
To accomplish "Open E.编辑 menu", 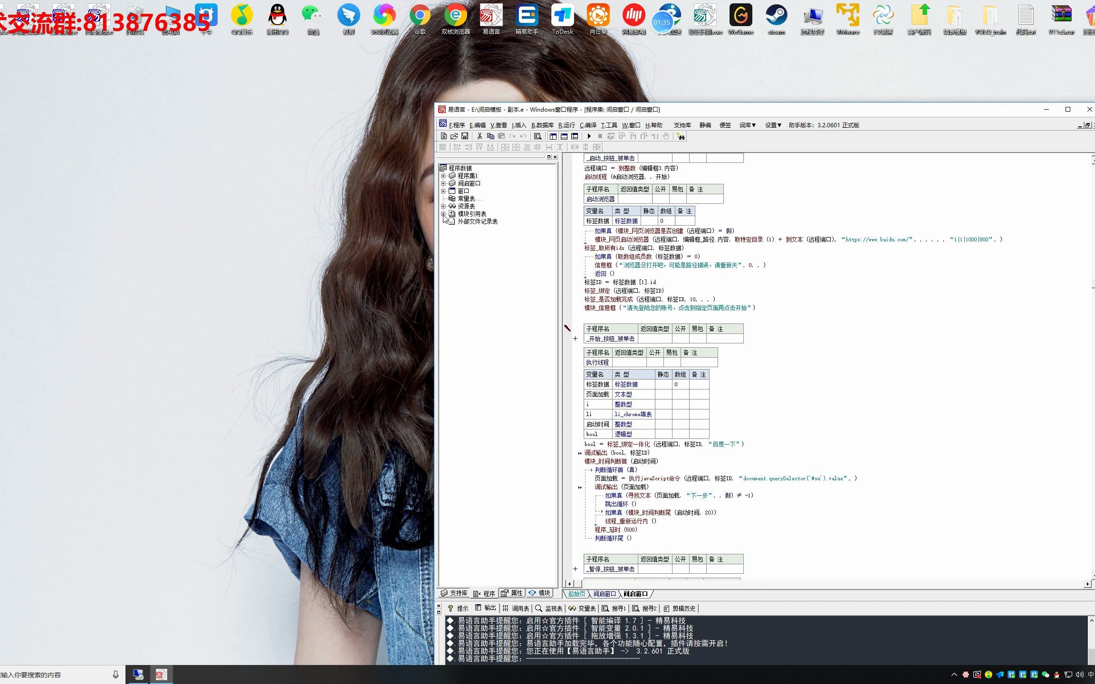I will click(478, 125).
